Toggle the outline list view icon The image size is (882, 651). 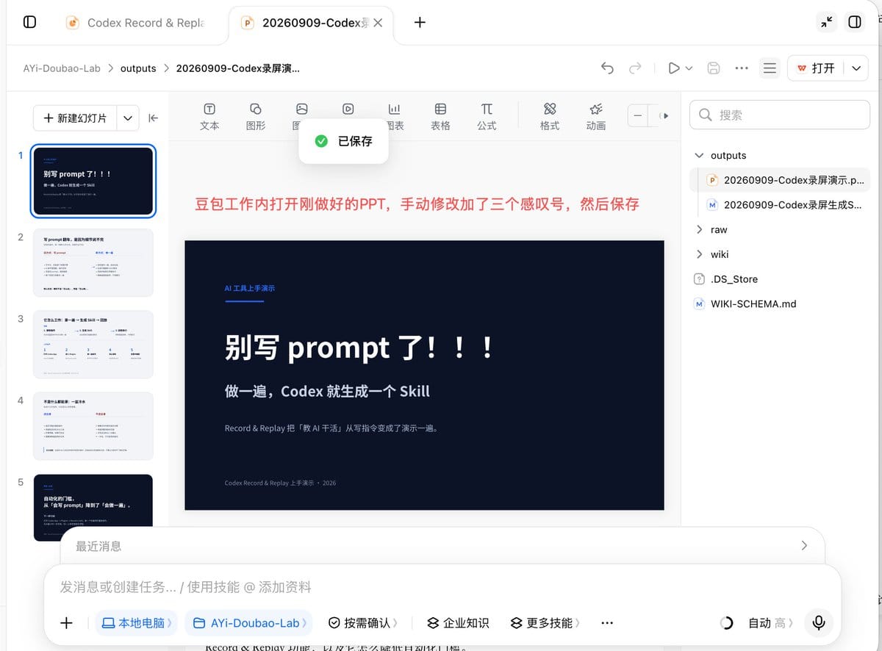tap(770, 68)
